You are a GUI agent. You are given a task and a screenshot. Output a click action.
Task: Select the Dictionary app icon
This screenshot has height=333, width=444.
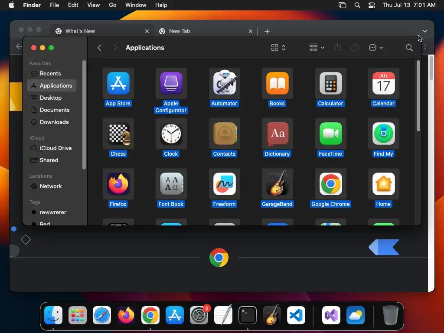pos(277,134)
